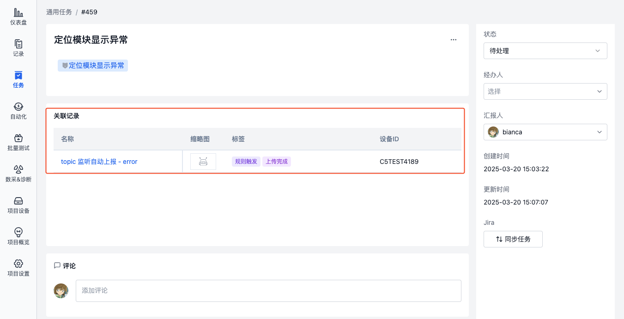
Task: Open 批量测试 batch test section
Action: [18, 142]
